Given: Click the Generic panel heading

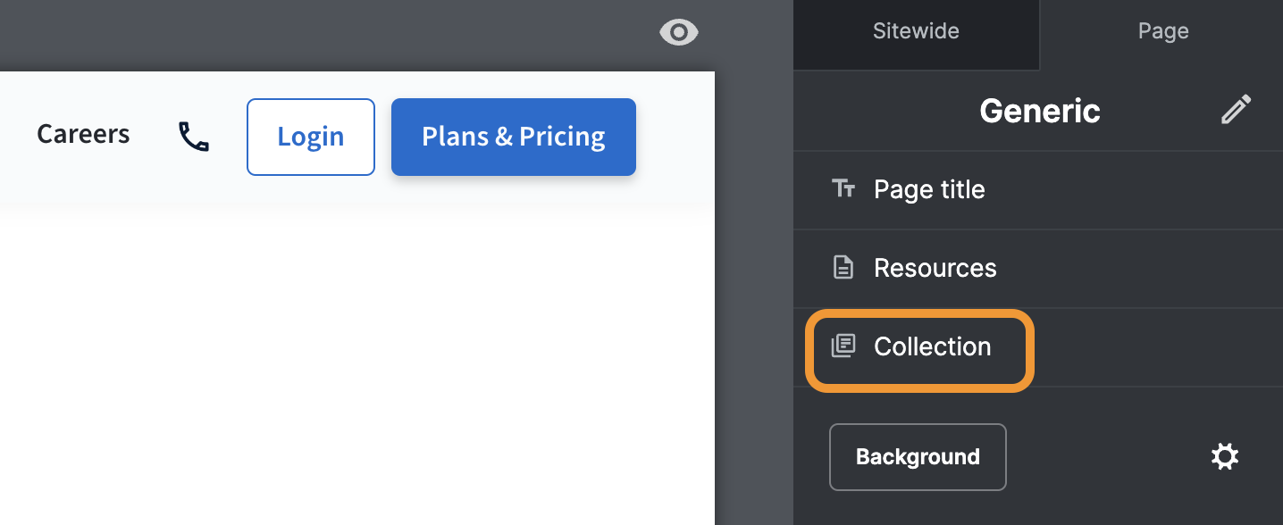Looking at the screenshot, I should tap(1039, 112).
